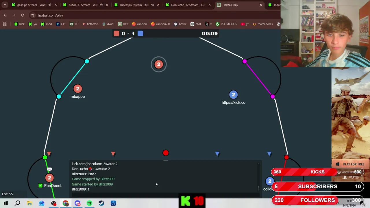Close the gaspipe Stream tab
370x208 pixels.
tap(55, 5)
